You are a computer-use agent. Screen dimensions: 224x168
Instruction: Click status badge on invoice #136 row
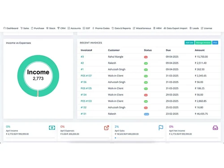click(x=146, y=82)
